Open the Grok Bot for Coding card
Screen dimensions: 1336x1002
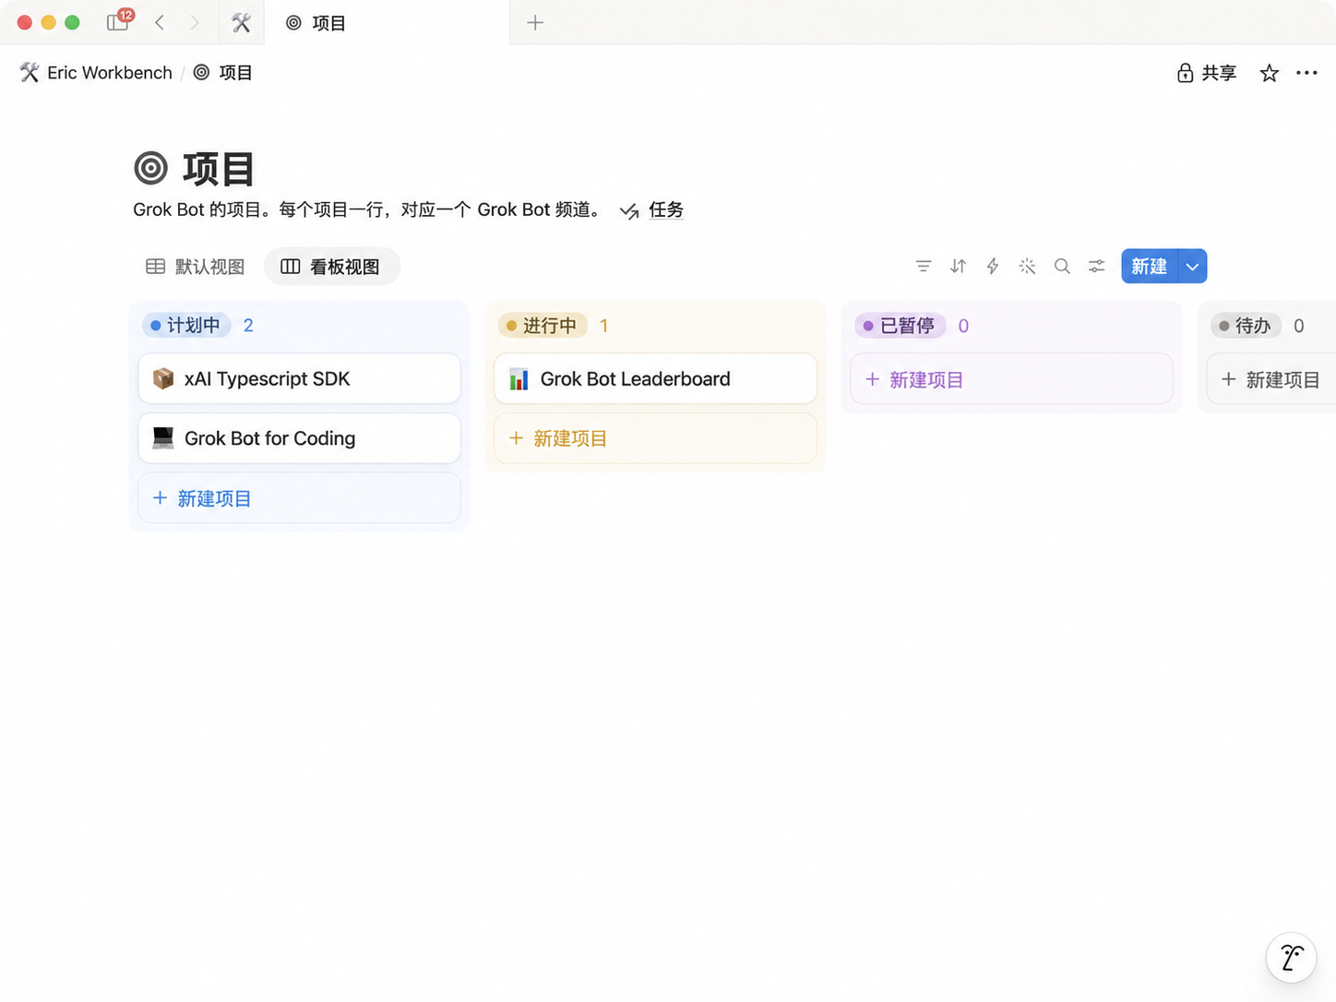click(x=299, y=438)
